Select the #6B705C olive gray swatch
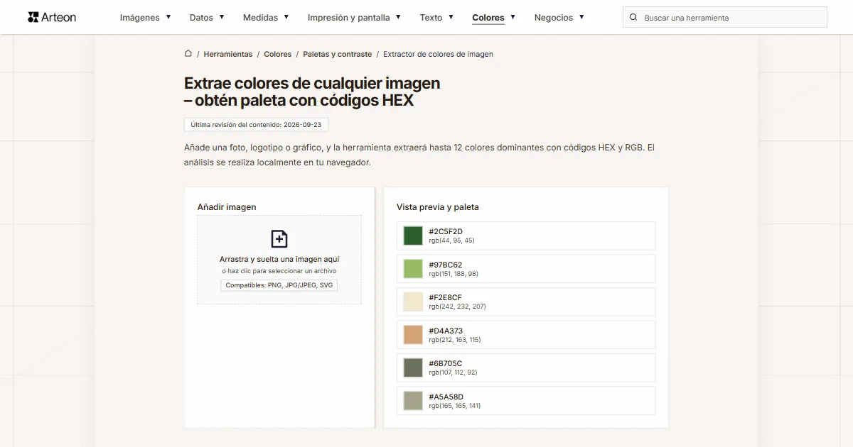 [x=413, y=368]
